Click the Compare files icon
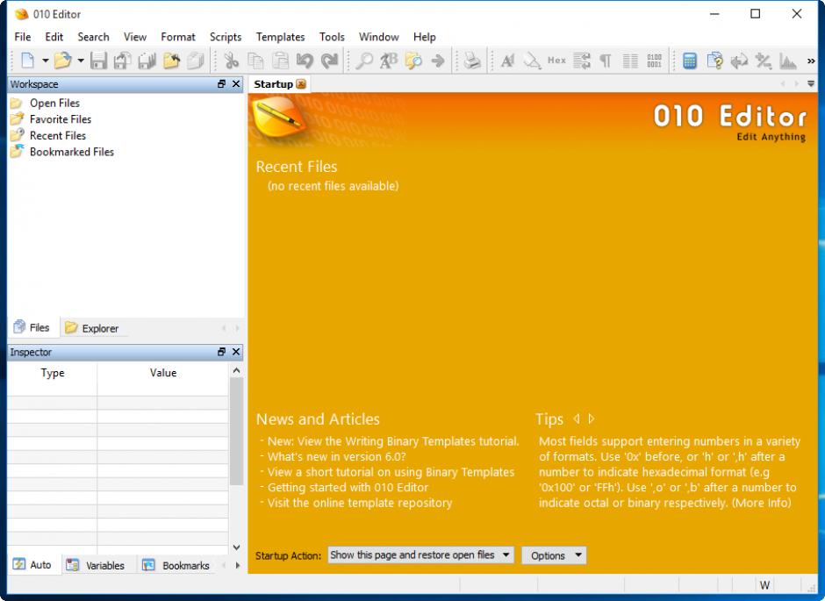This screenshot has width=825, height=601. (714, 61)
